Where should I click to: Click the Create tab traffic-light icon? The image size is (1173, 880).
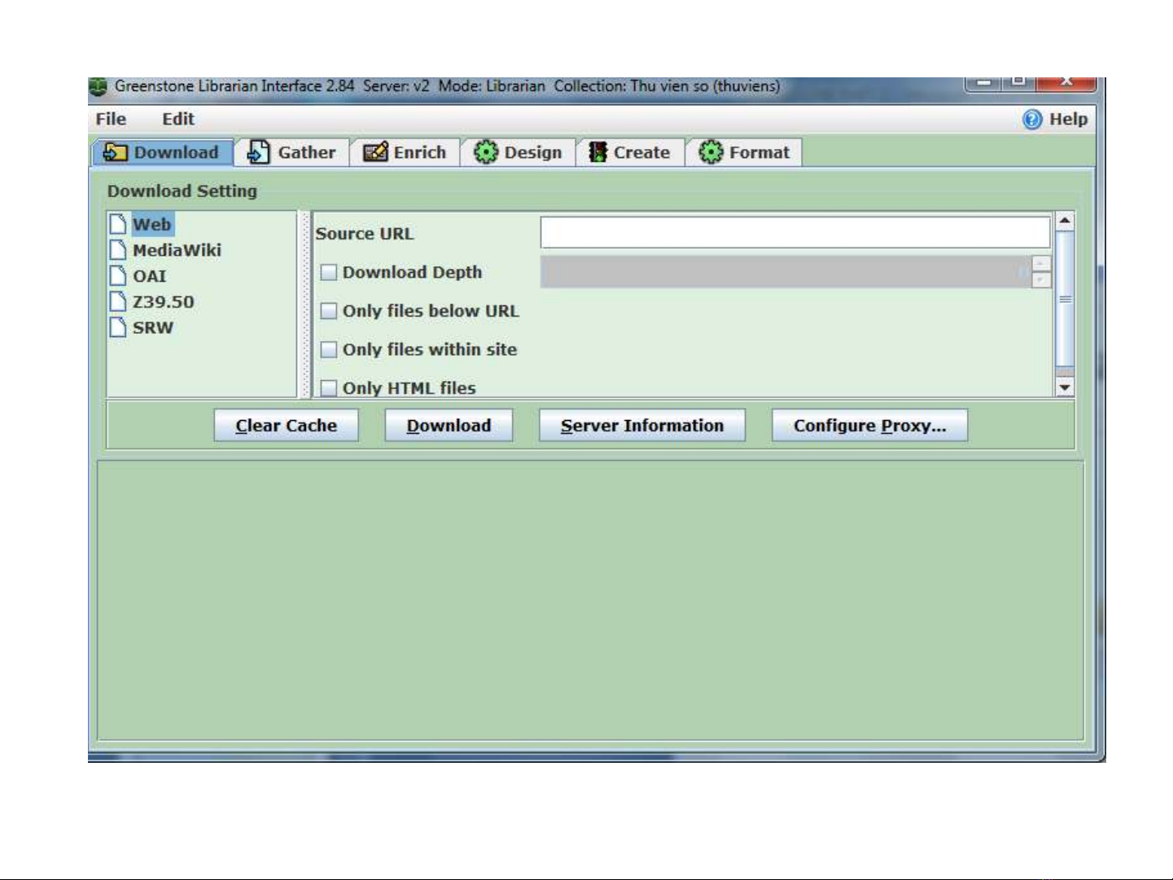(598, 152)
